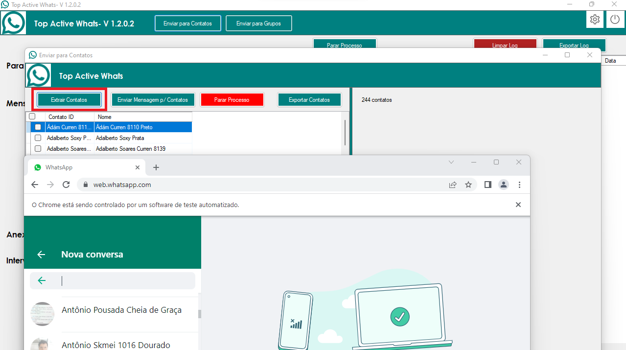Open Chrome profile avatar
Viewport: 626px width, 350px height.
(503, 185)
